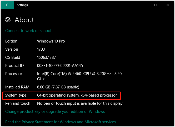Click the No pen or touch input text
This screenshot has height=127, width=175.
point(80,103)
